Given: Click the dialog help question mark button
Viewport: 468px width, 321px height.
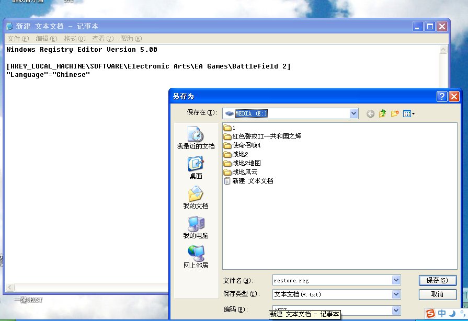Looking at the screenshot, I should 442,96.
